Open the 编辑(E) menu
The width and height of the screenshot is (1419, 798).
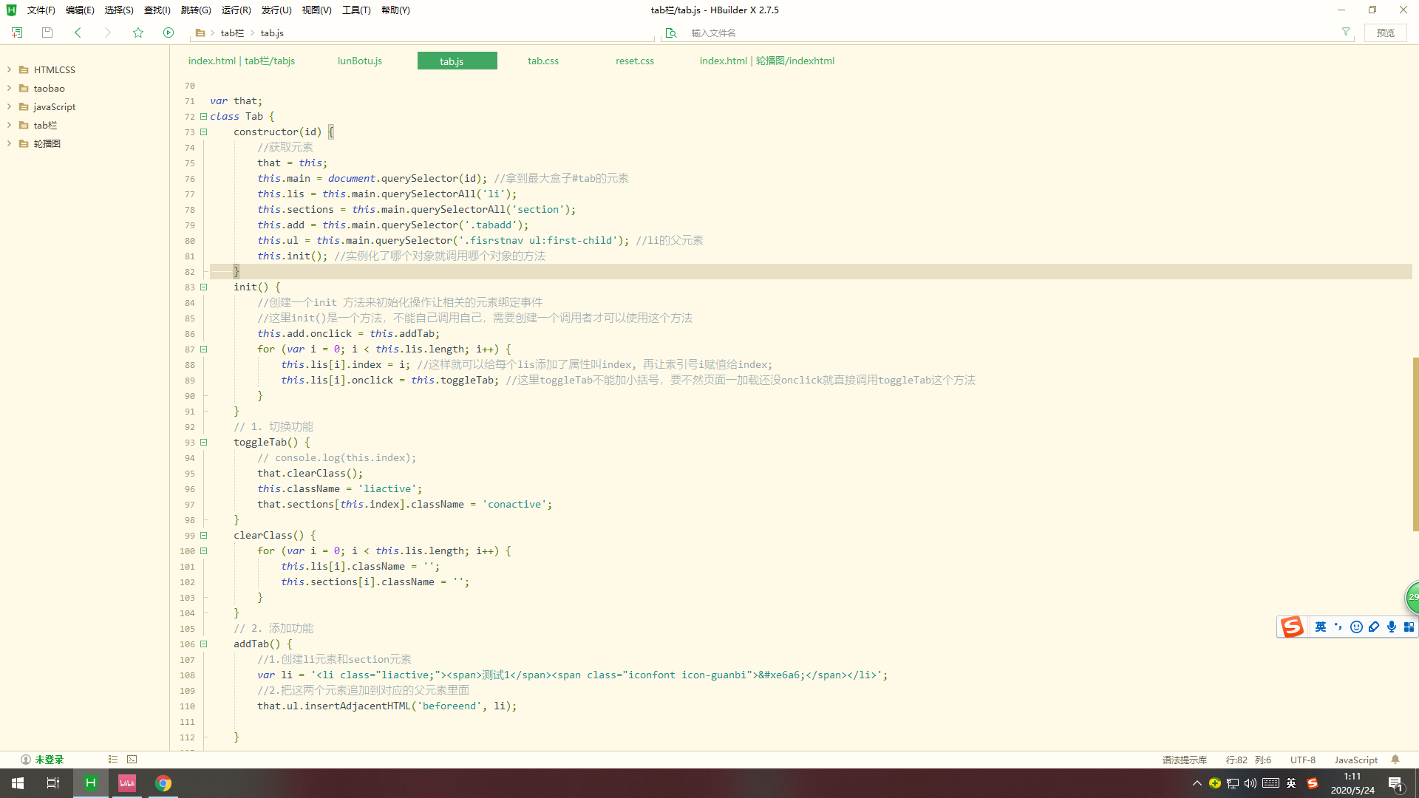(80, 10)
